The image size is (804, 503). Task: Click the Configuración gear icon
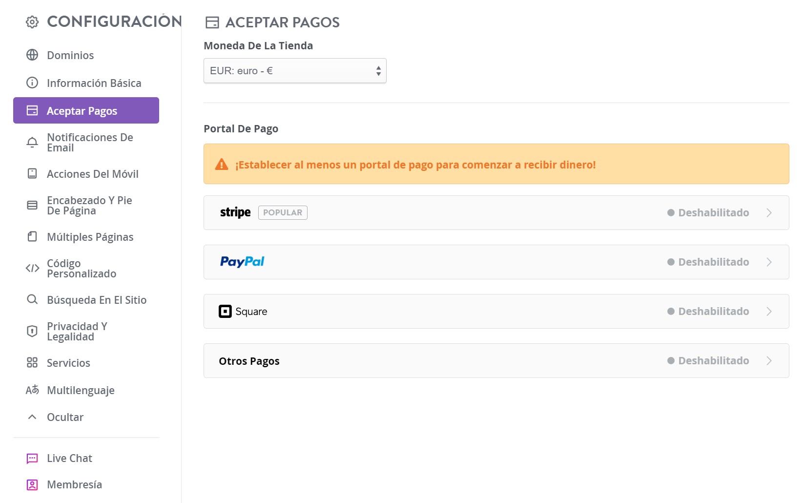pyautogui.click(x=32, y=22)
